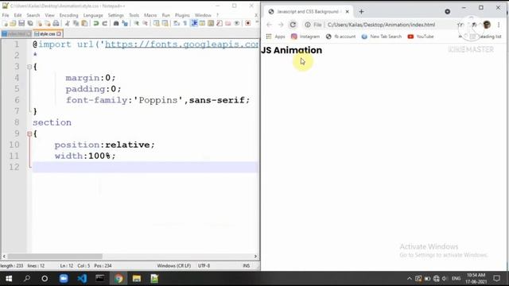Click the Copy toolbar icon

[x=76, y=23]
